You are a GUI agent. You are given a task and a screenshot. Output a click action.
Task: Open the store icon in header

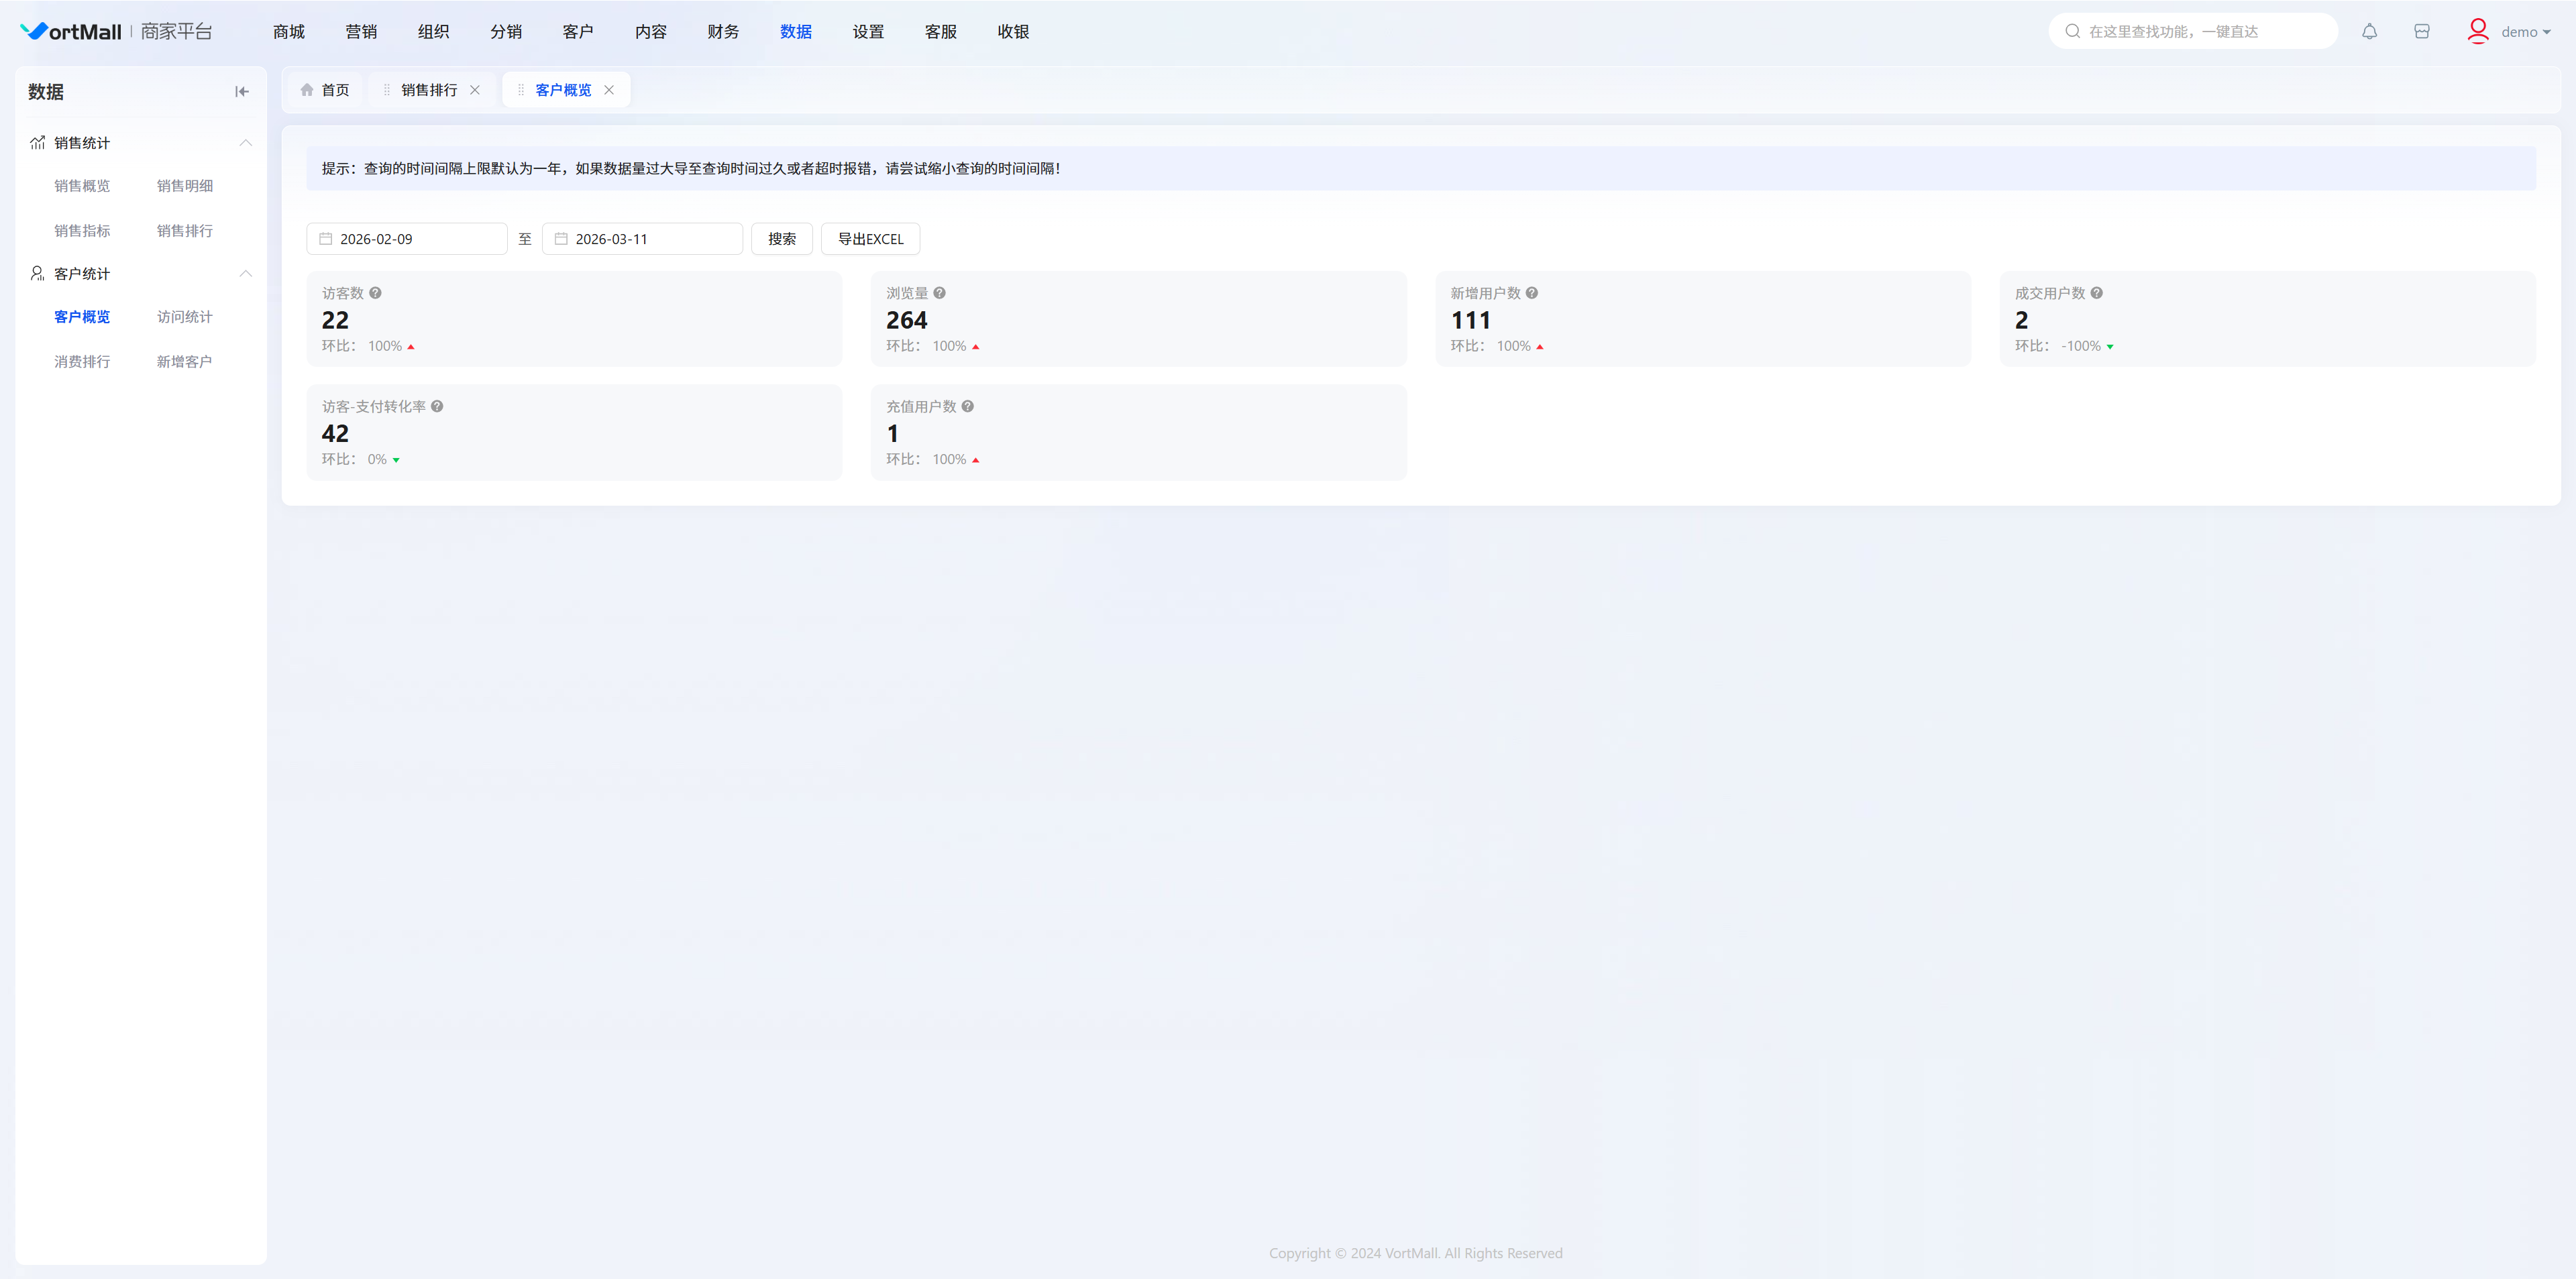coord(2421,32)
